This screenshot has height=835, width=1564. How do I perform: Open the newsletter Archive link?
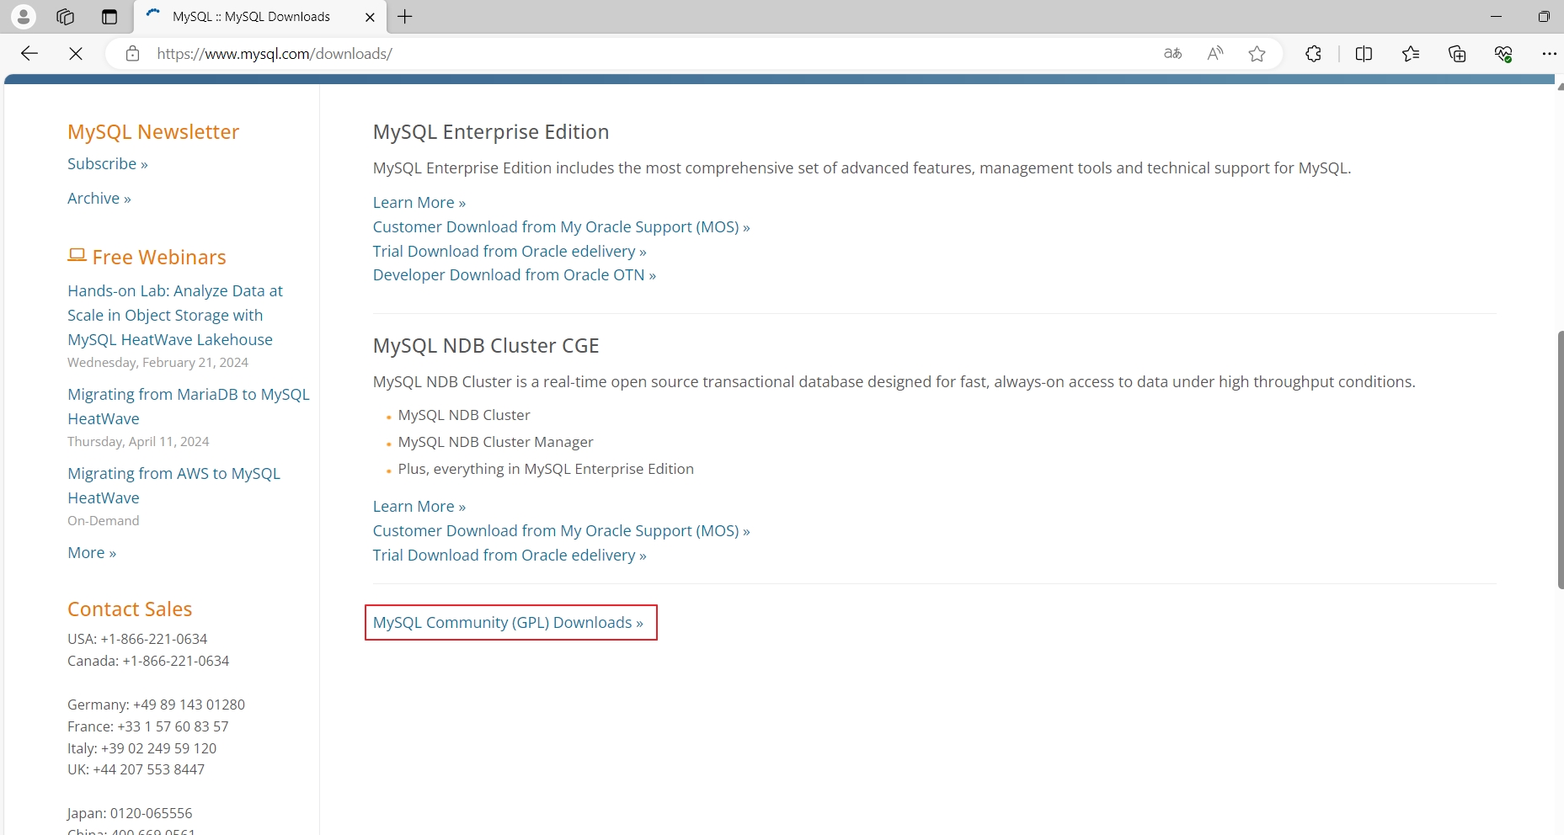[99, 198]
